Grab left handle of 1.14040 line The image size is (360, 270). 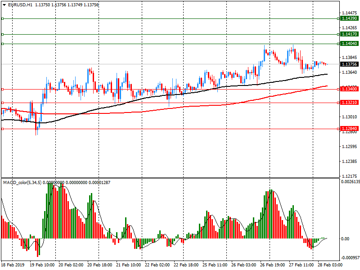pyautogui.click(x=2, y=44)
